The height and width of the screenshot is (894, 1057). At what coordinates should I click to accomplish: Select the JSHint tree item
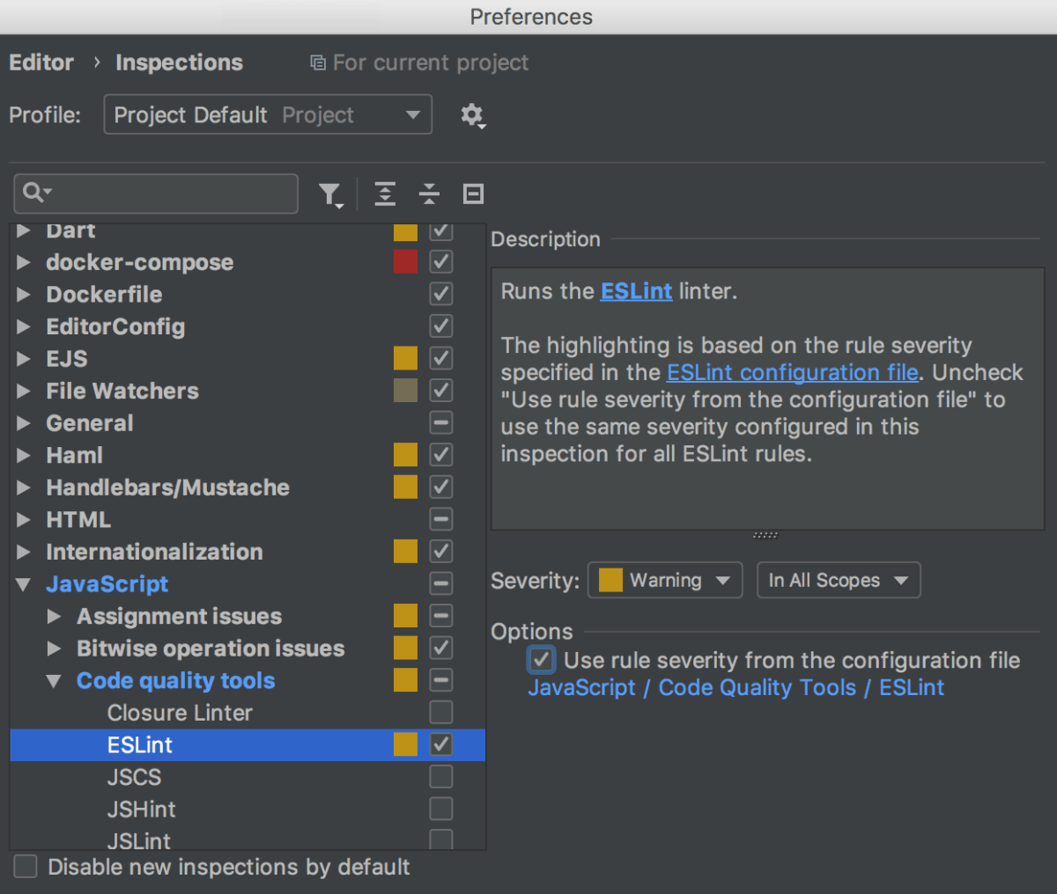(x=141, y=809)
